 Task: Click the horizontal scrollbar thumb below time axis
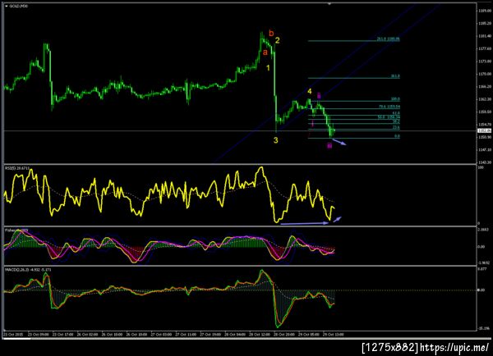click(x=17, y=339)
